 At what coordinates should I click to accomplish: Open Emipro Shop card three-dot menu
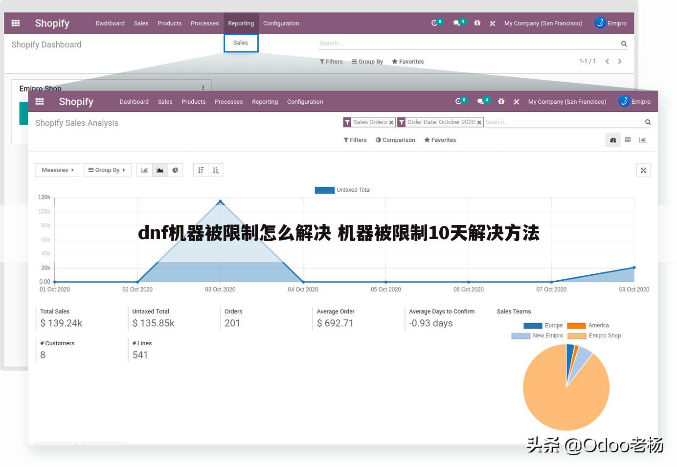203,88
